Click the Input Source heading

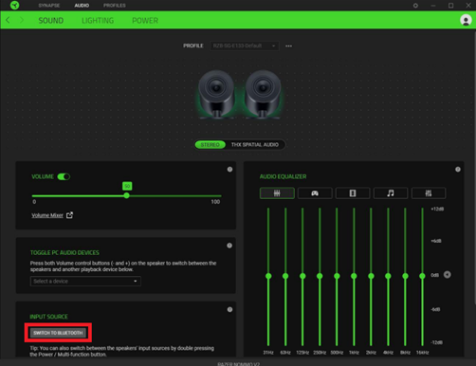pos(48,317)
